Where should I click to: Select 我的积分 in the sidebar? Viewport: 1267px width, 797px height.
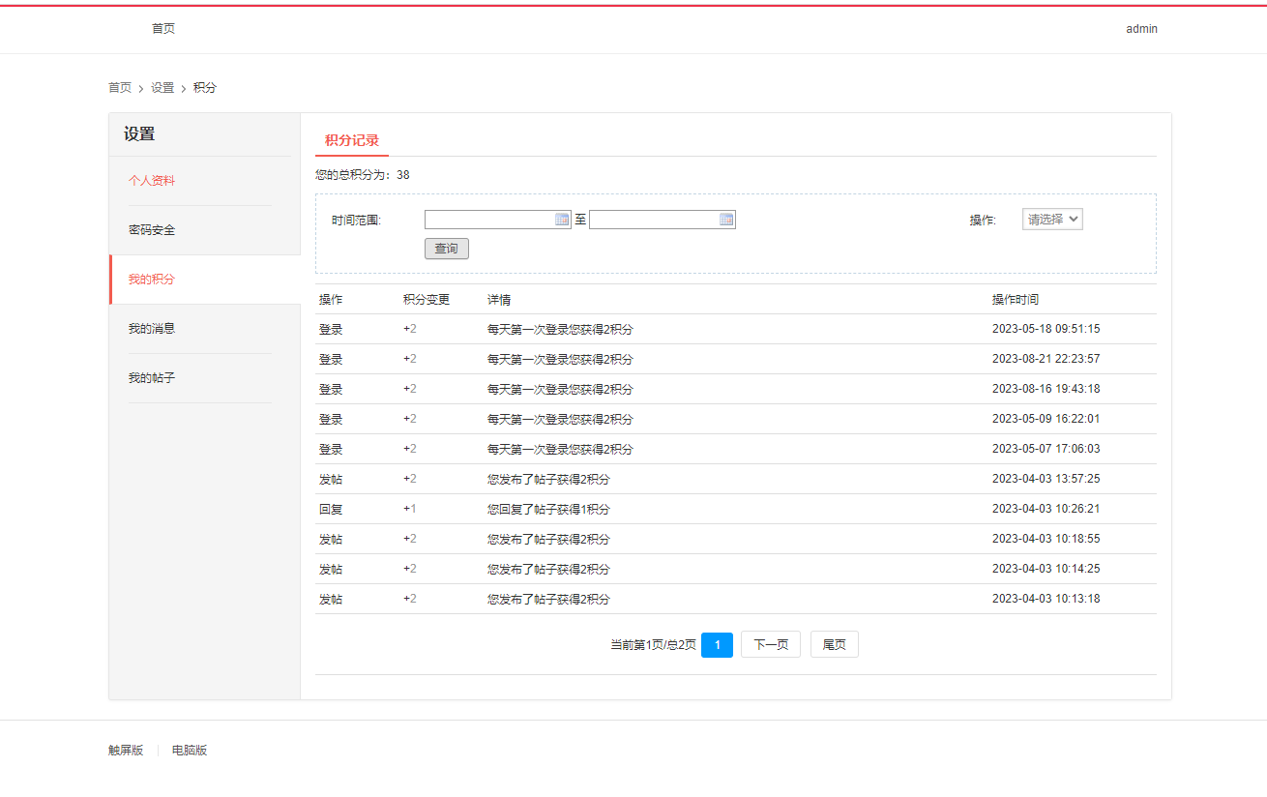point(150,279)
